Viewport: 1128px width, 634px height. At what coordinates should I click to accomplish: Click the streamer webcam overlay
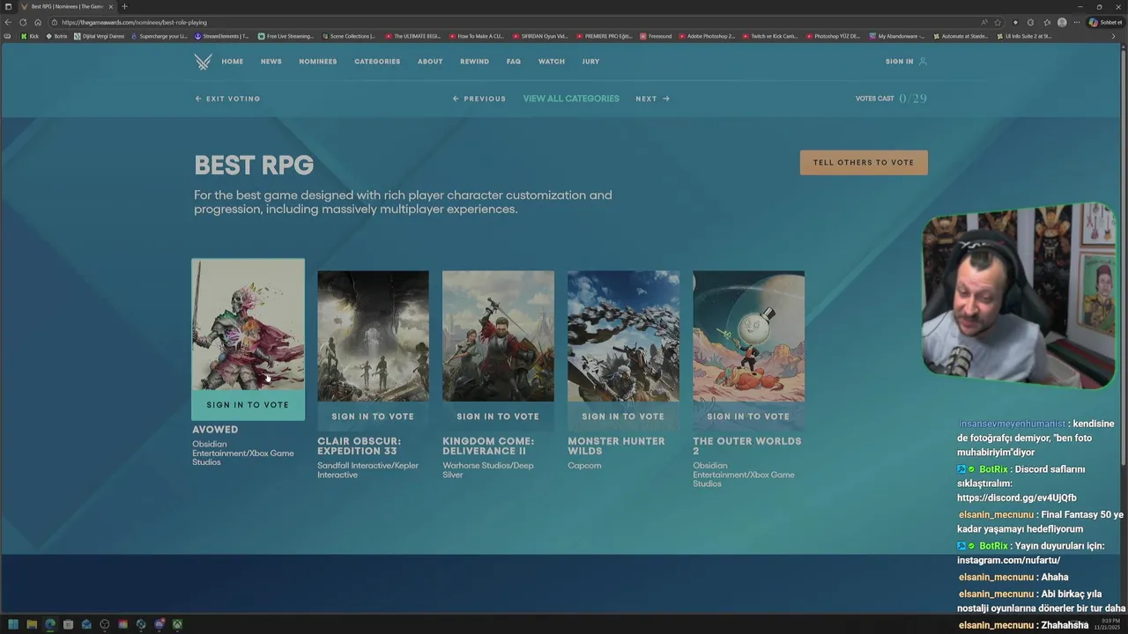coord(1019,296)
